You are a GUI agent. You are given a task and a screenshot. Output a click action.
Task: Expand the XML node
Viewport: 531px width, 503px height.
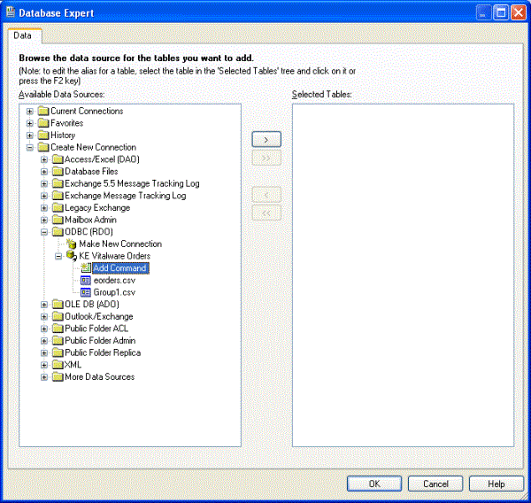[44, 365]
